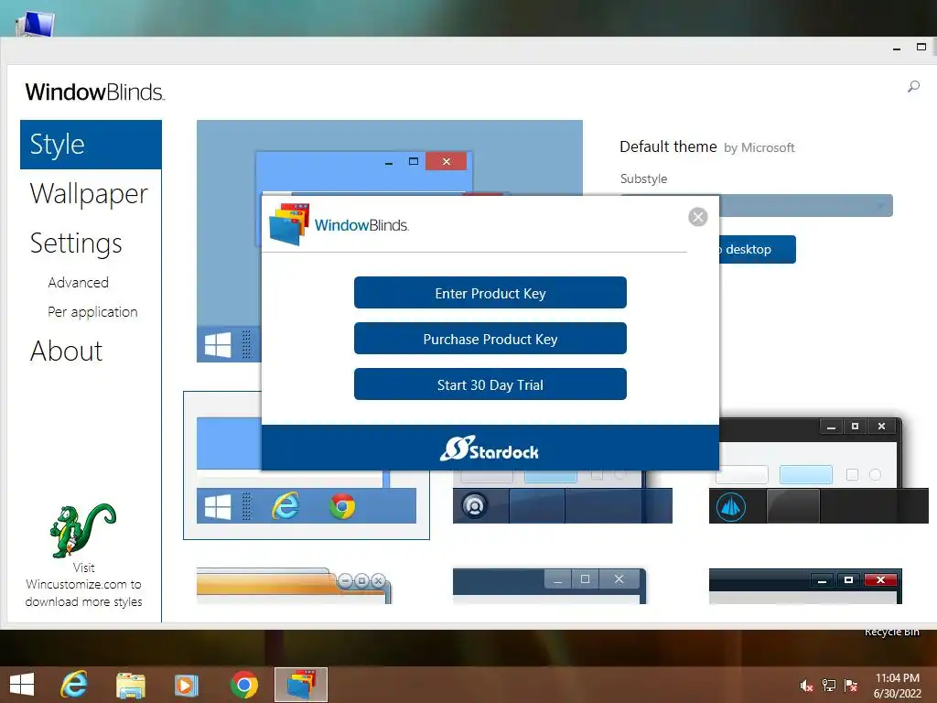This screenshot has height=703, width=937.
Task: Launch Google Chrome from taskbar
Action: (243, 685)
